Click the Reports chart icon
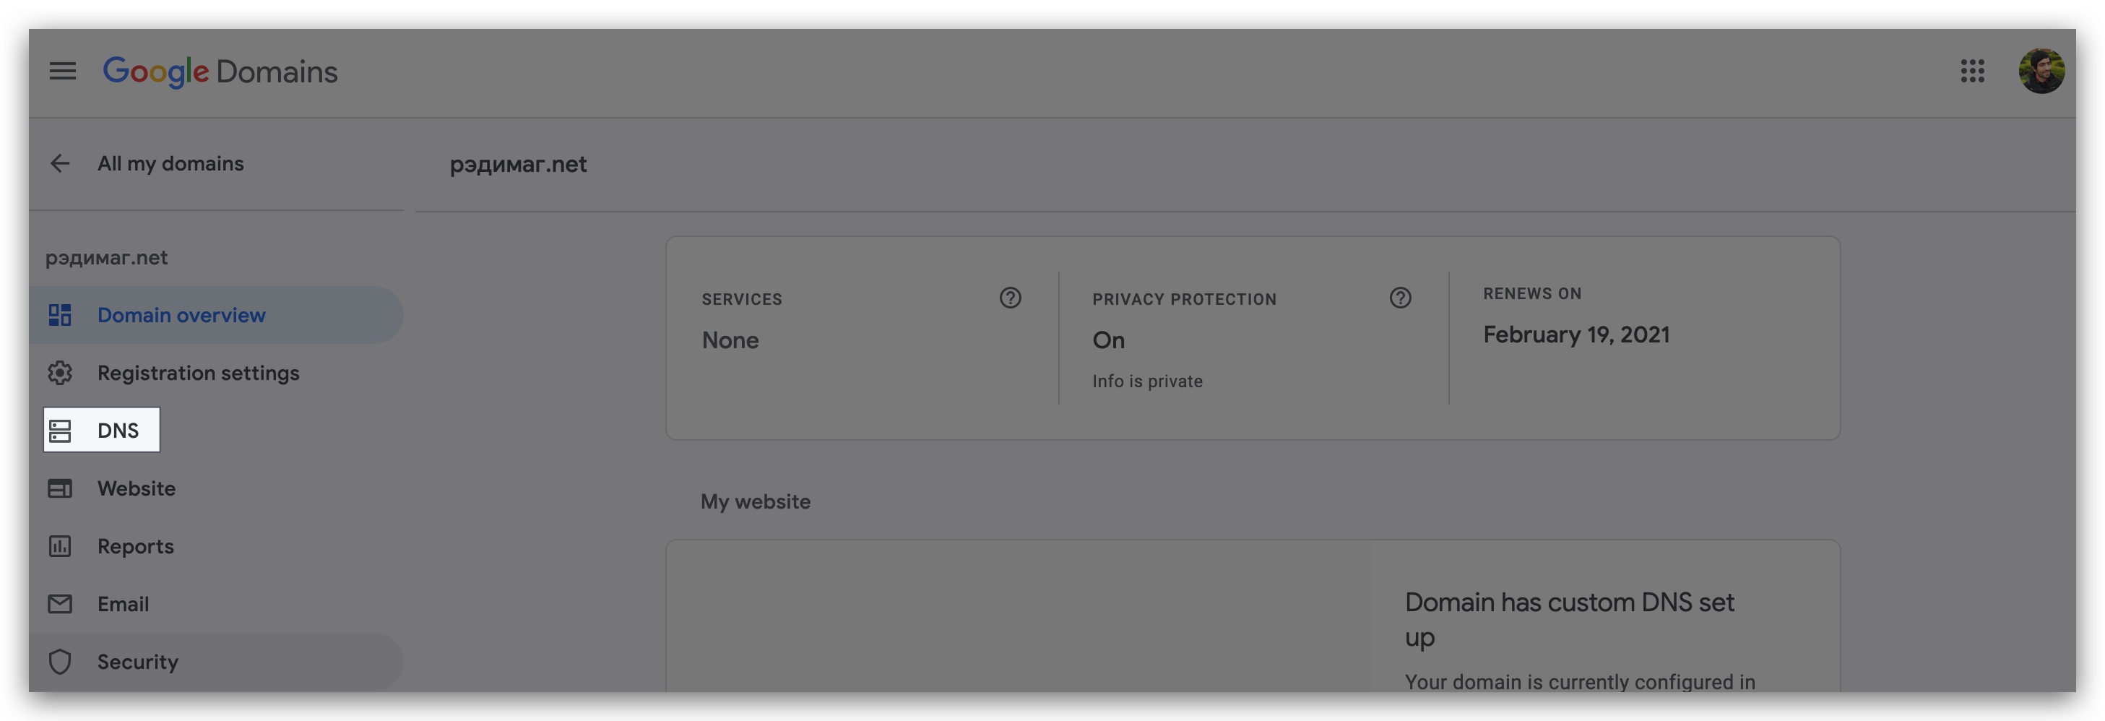This screenshot has height=721, width=2105. pos(60,546)
